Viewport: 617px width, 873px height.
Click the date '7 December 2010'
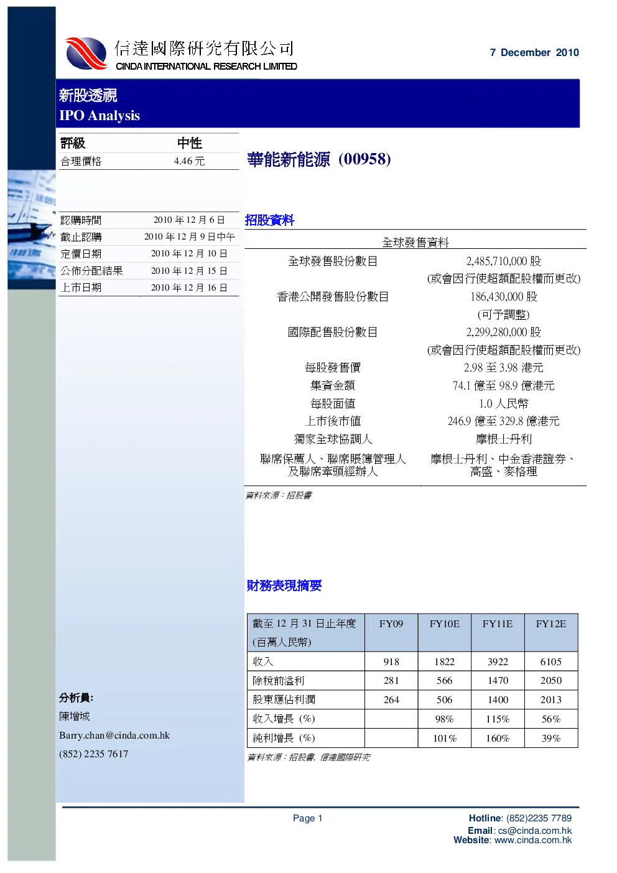coord(534,53)
